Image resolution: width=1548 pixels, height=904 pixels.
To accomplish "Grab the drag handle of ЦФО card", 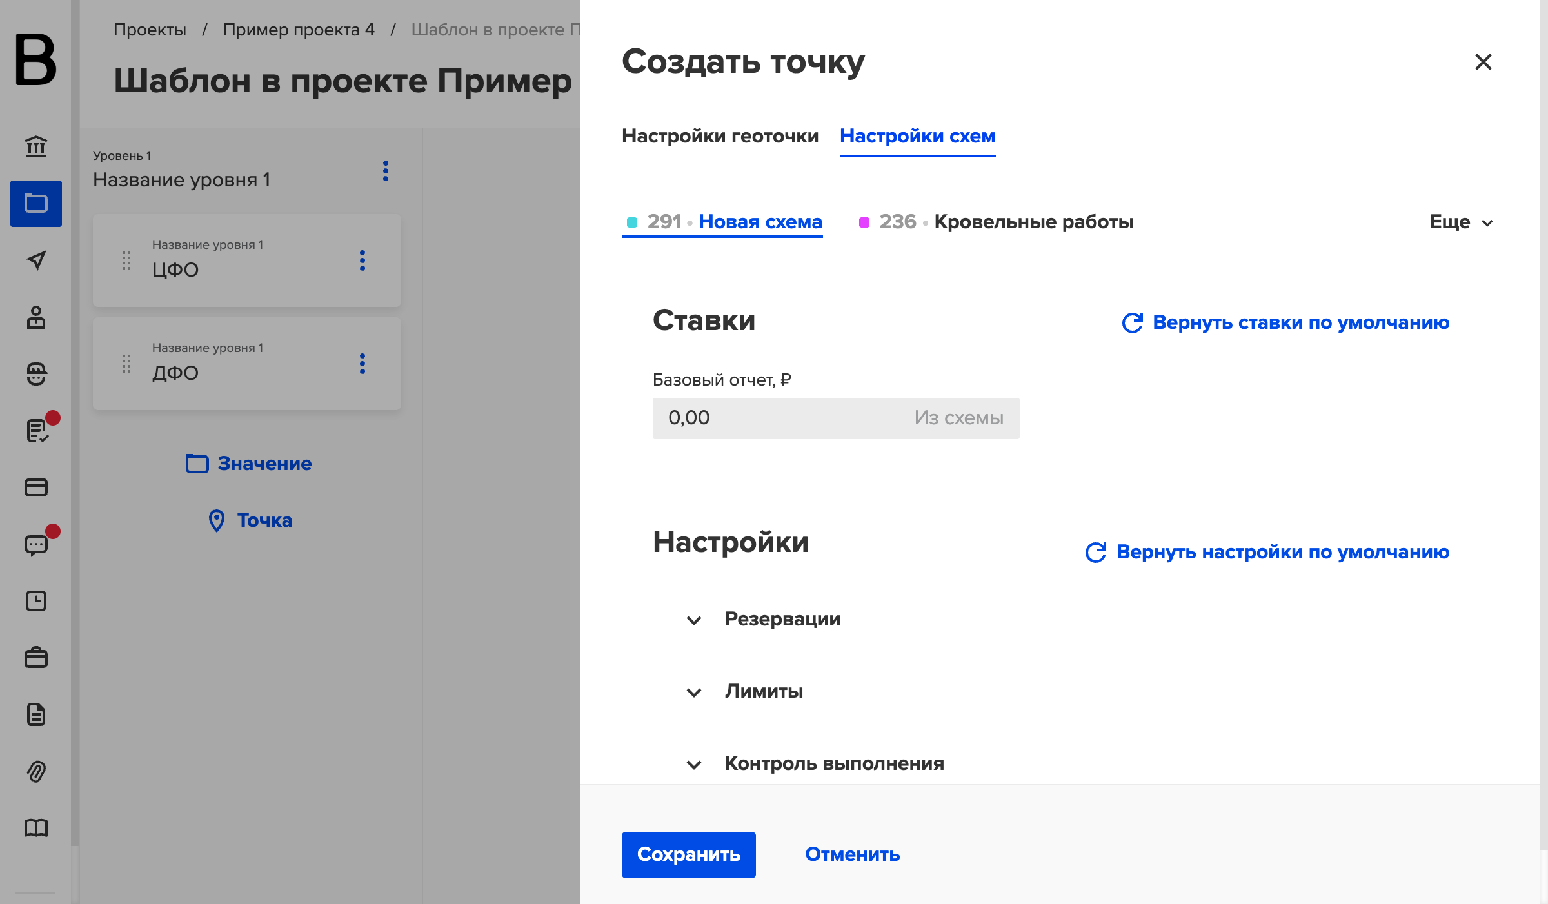I will [126, 260].
